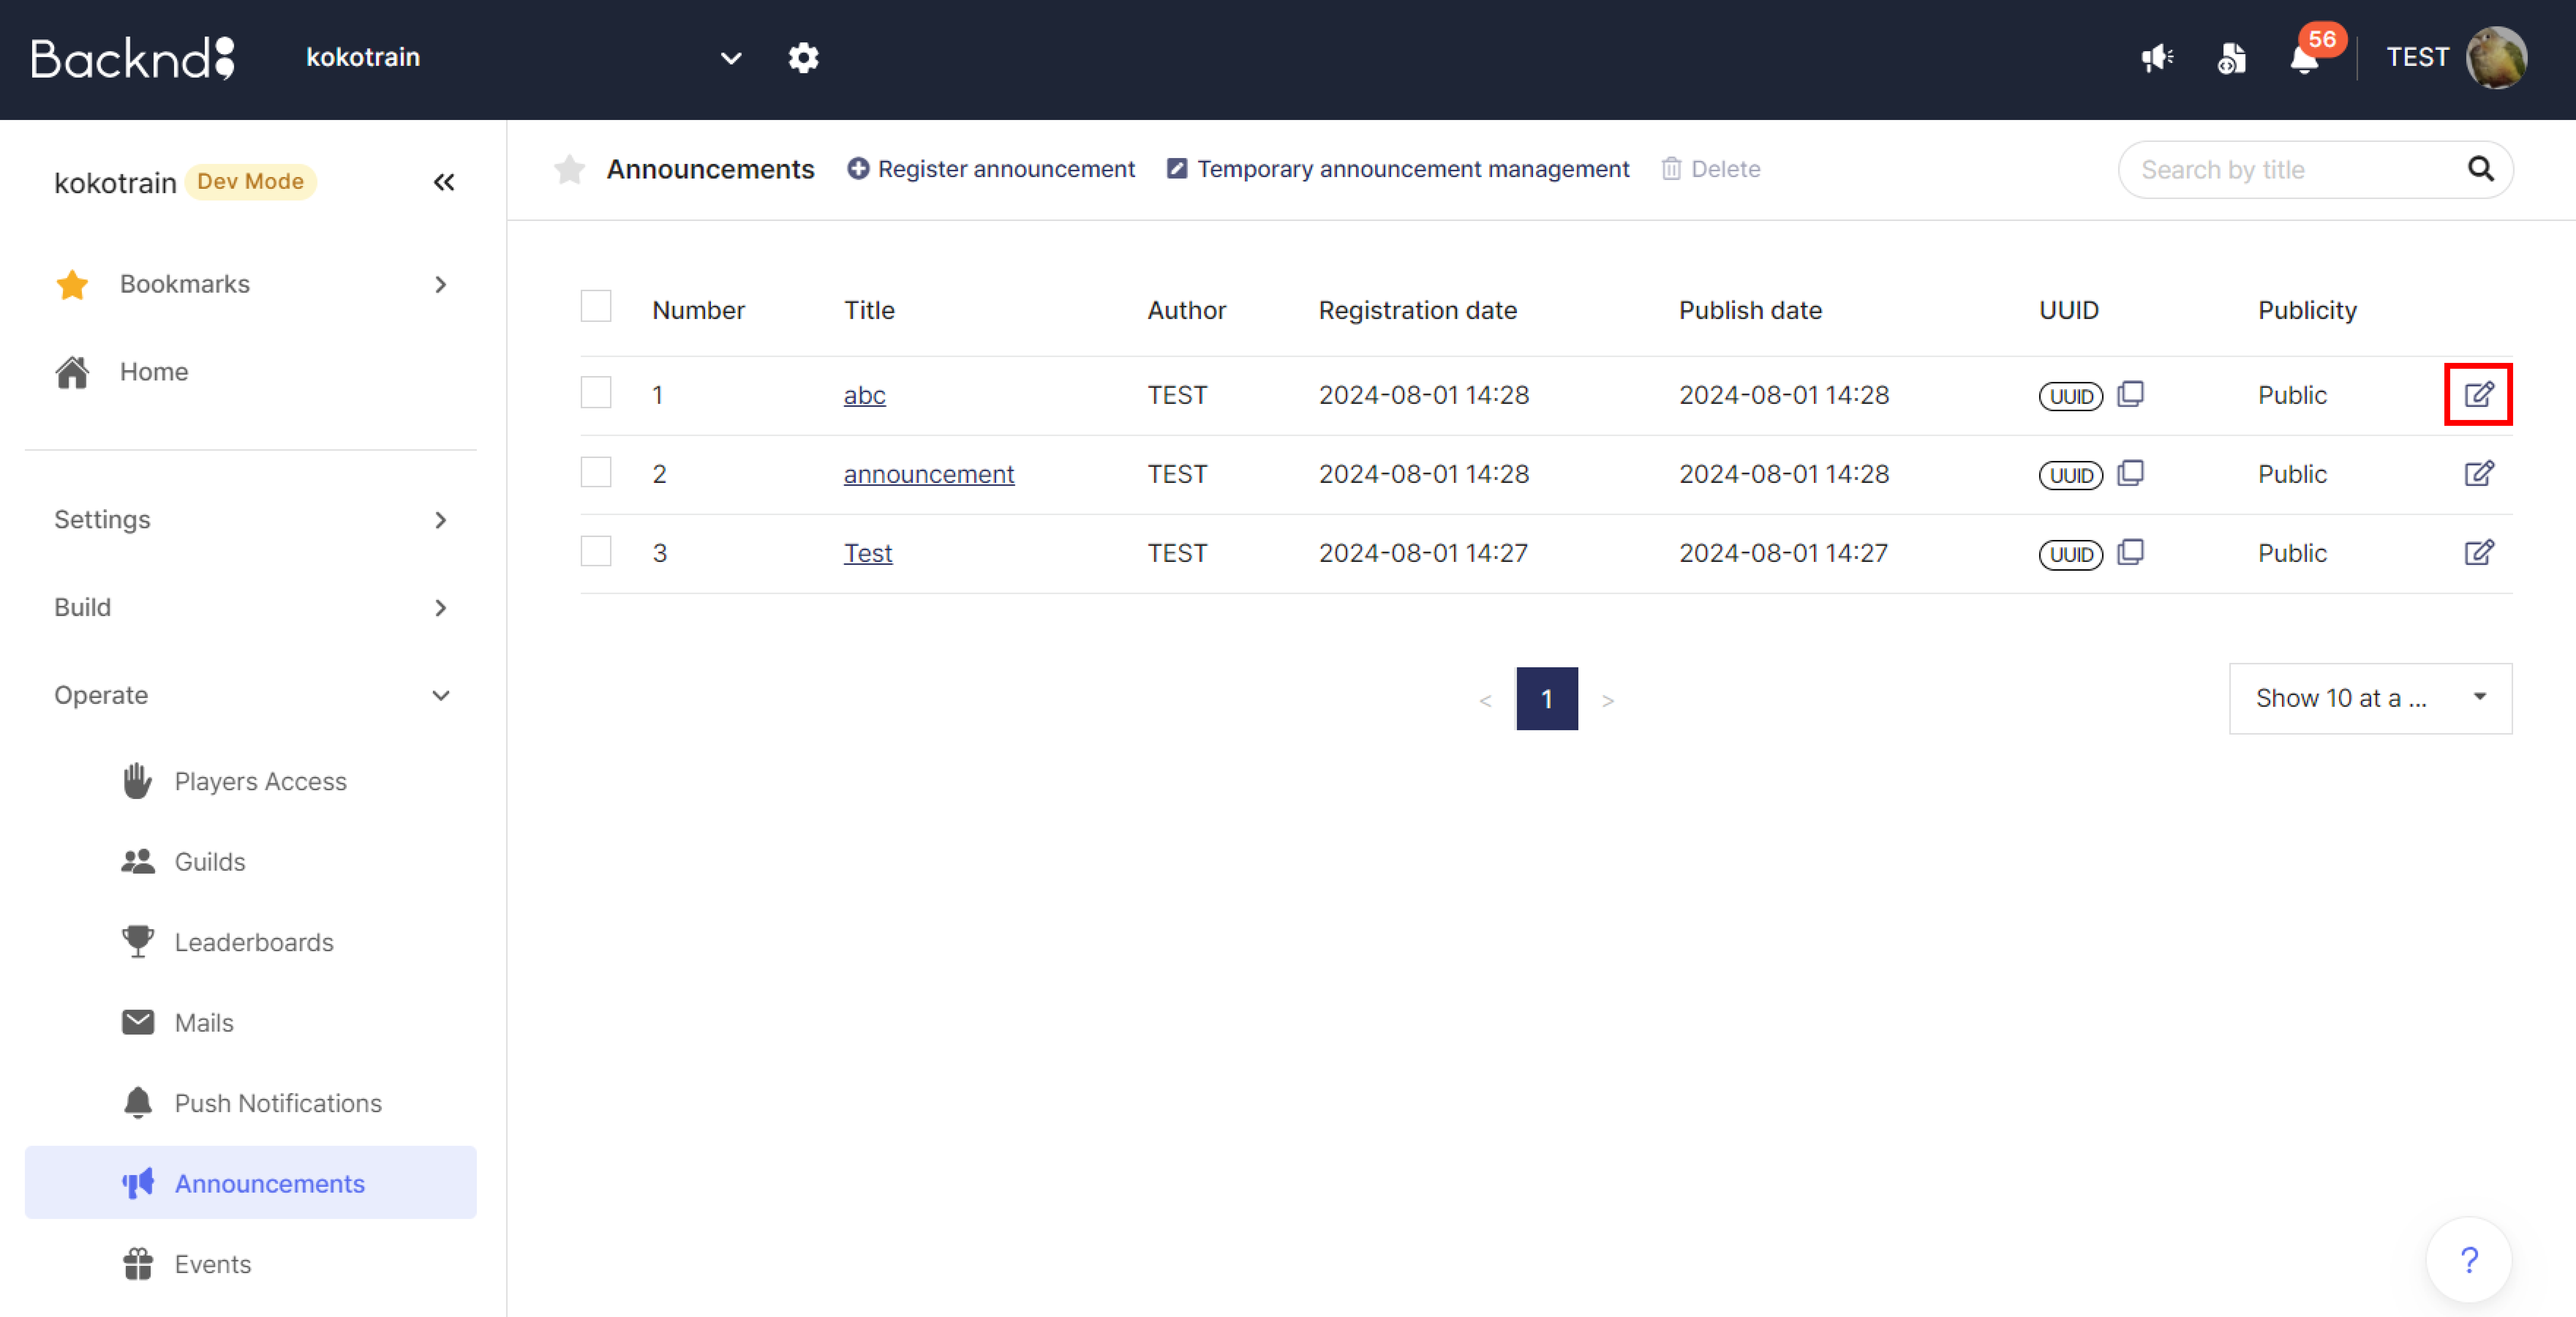Copy UUID of Test announcement
2576x1317 pixels.
click(2131, 552)
